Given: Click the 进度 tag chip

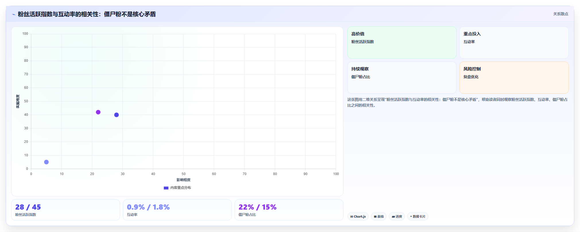Looking at the screenshot, I should 397,216.
